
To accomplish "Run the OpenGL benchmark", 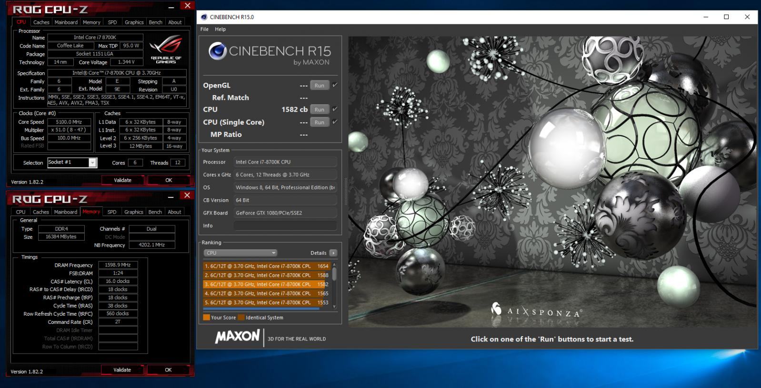I will [320, 86].
